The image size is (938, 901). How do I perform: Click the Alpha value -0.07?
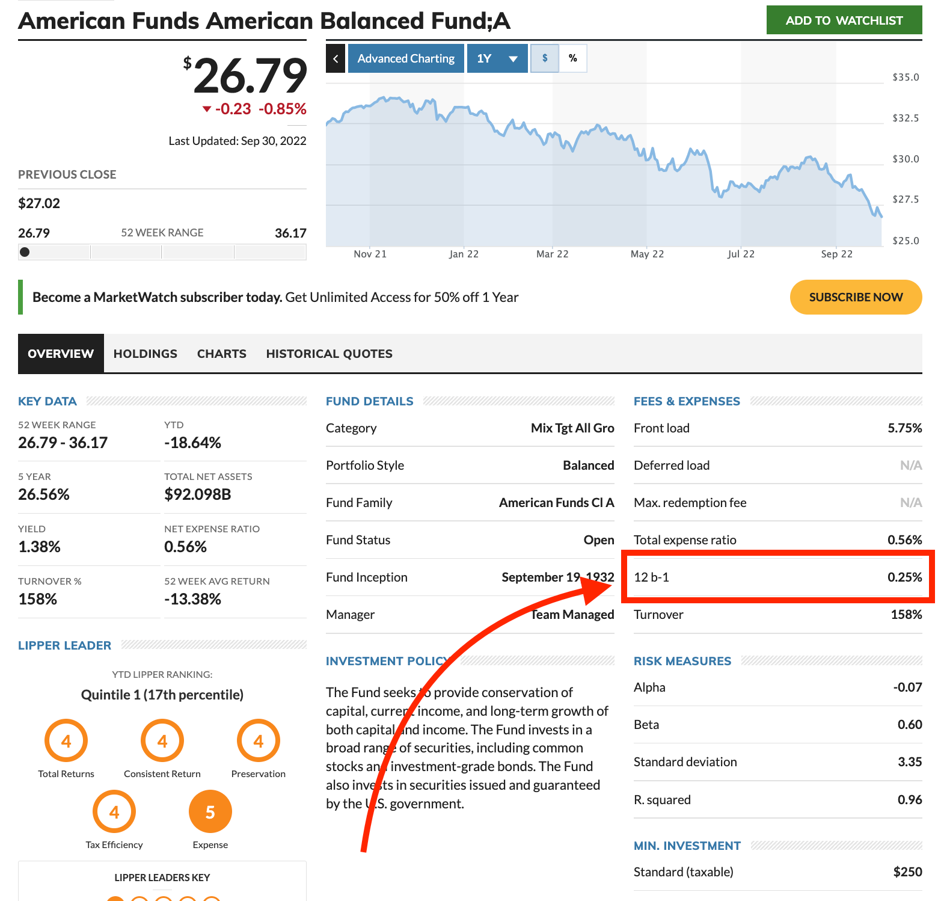[908, 687]
